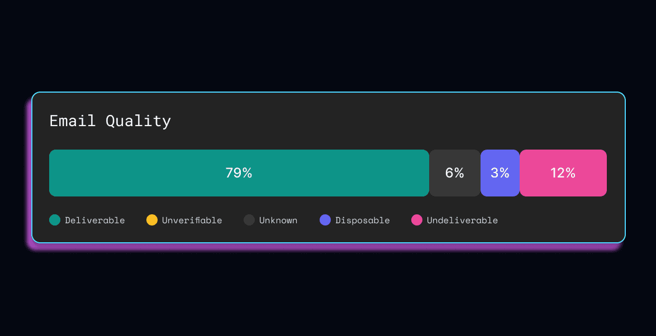This screenshot has height=336, width=656.
Task: Click empty space right of Email Quality title
Action: point(391,121)
